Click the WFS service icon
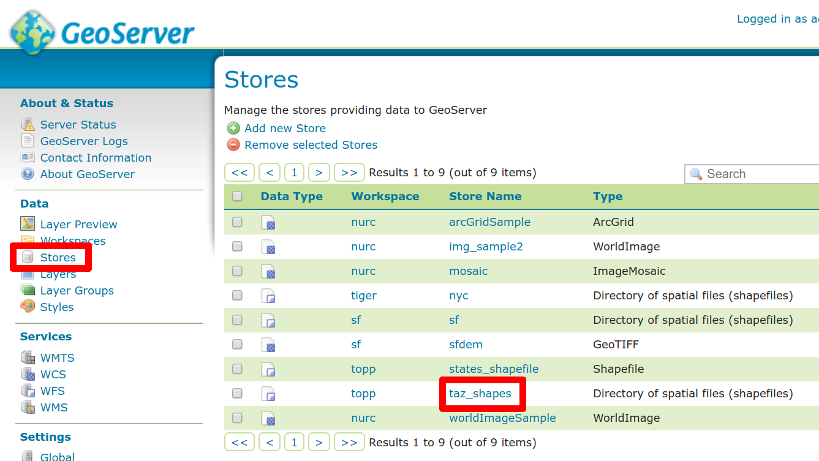 click(28, 391)
